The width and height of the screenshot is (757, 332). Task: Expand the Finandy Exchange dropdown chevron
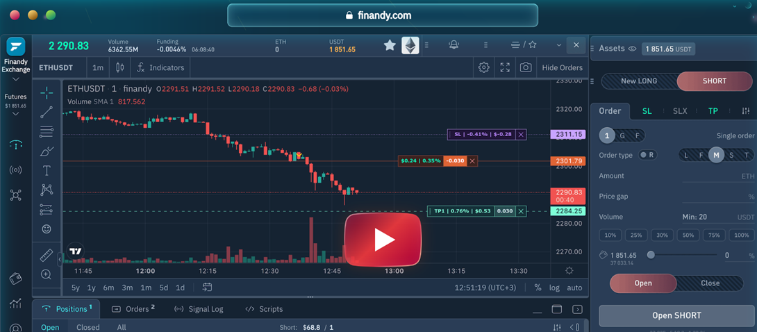pyautogui.click(x=15, y=78)
